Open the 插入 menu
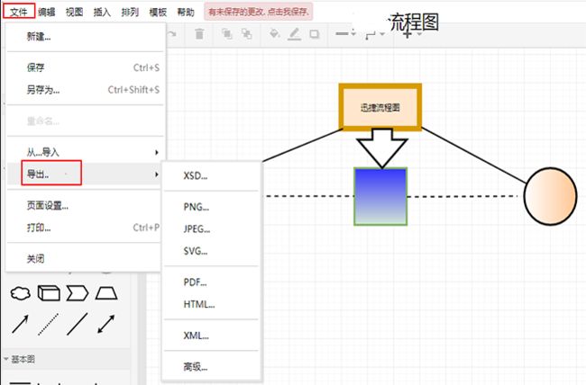 click(x=102, y=12)
